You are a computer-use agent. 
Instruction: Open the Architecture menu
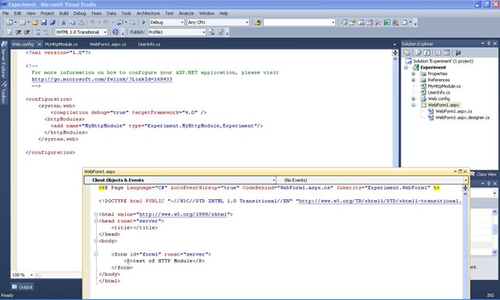[148, 13]
